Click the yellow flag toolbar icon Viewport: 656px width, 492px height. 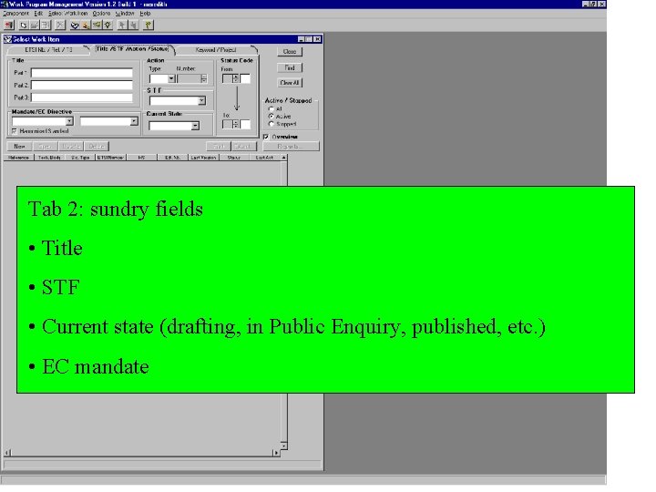tap(97, 26)
